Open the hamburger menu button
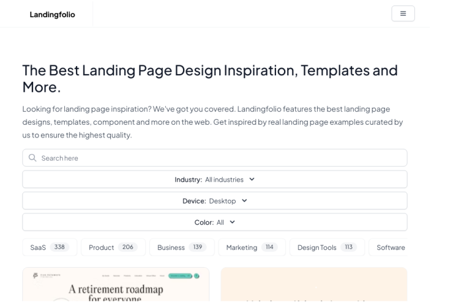This screenshot has width=453, height=302. pyautogui.click(x=403, y=13)
